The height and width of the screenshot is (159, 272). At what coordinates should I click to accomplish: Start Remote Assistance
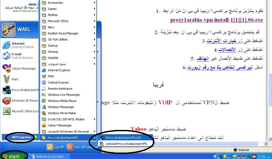coord(44,89)
